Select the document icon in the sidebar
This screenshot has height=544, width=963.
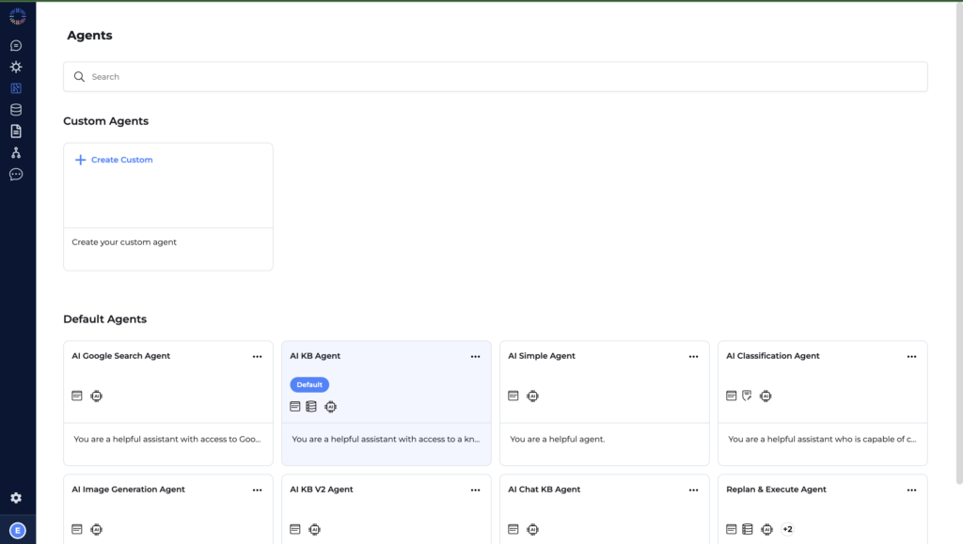click(15, 131)
